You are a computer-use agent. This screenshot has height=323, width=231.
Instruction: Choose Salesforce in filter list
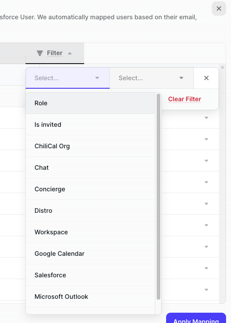90,275
